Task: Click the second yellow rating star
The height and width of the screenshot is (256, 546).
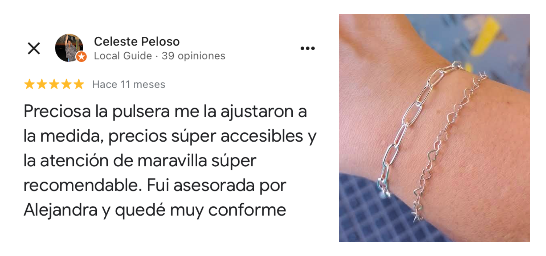Action: [x=42, y=84]
